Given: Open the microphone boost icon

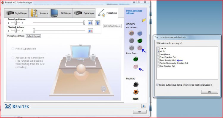Looking at the screenshot, I should coord(98,23).
